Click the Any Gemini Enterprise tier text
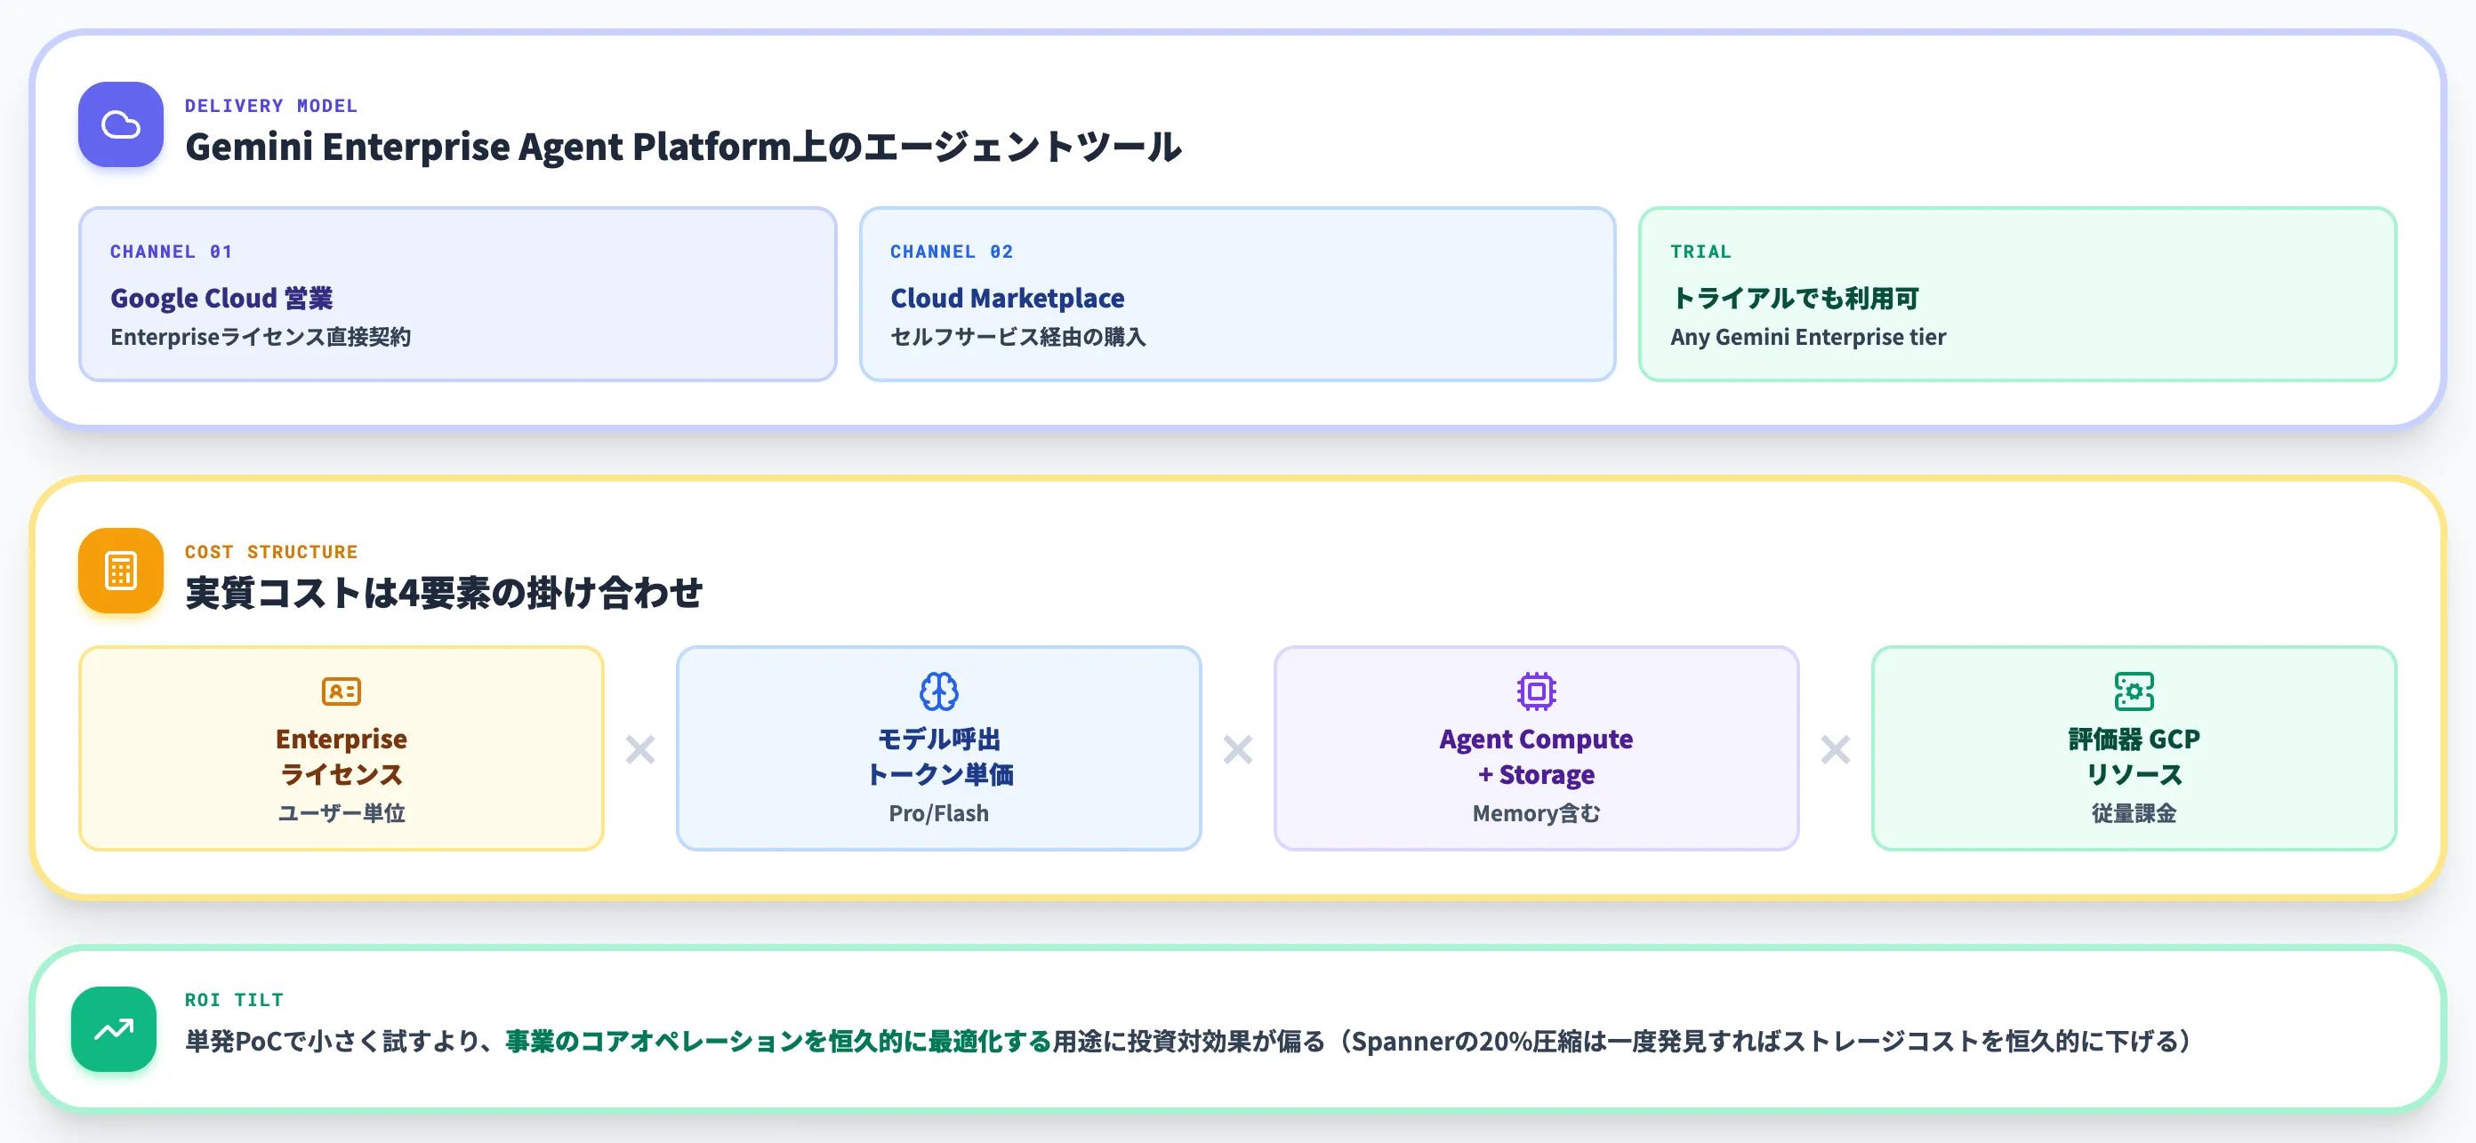The width and height of the screenshot is (2476, 1143). [1808, 337]
